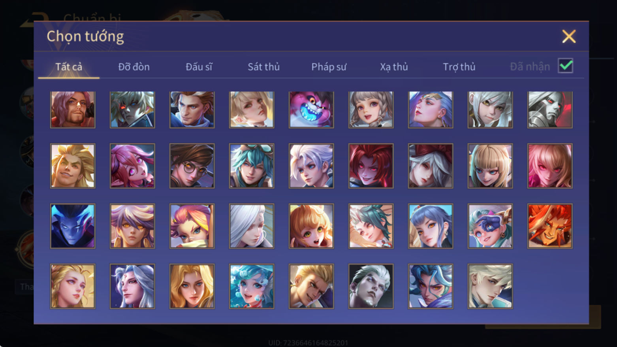Choose the eye-patch girl with horn

[x=490, y=226]
